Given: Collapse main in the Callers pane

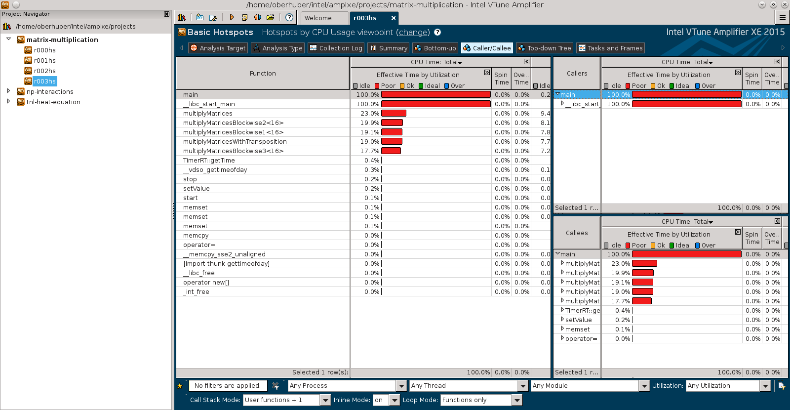Looking at the screenshot, I should click(x=557, y=94).
